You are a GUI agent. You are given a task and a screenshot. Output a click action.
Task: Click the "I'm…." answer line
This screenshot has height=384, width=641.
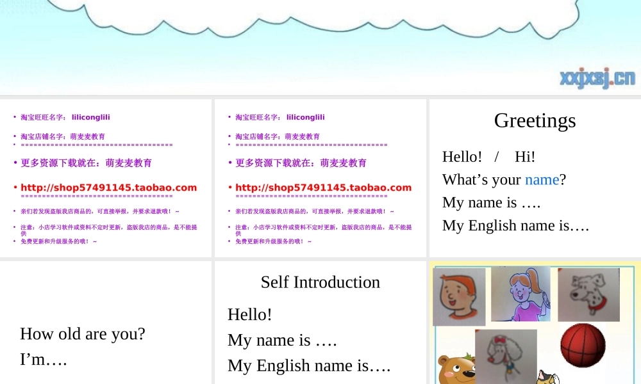point(44,360)
